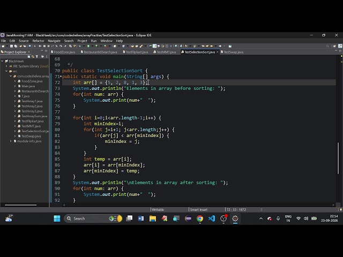343x257 pixels.
Task: Open the Project menu
Action: (82, 41)
